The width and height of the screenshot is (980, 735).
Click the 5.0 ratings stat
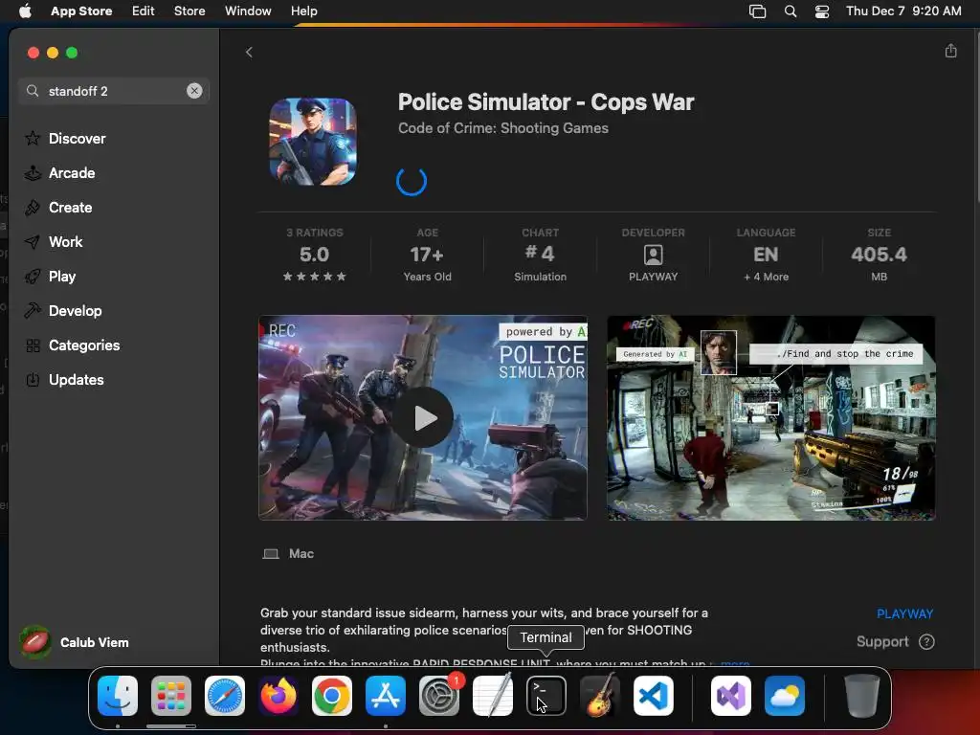314,255
